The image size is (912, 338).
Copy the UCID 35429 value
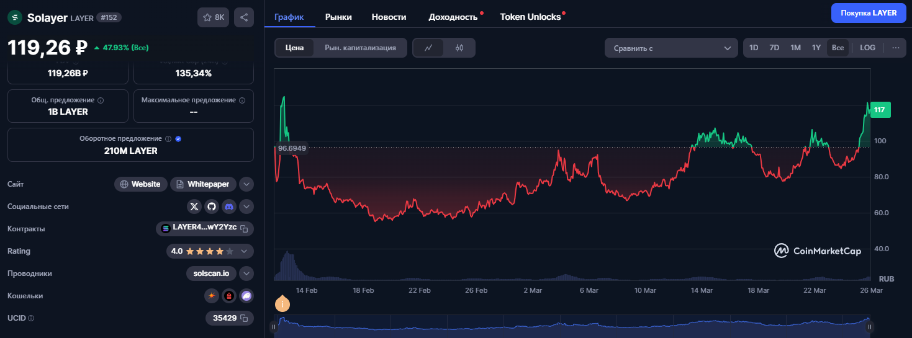click(245, 318)
